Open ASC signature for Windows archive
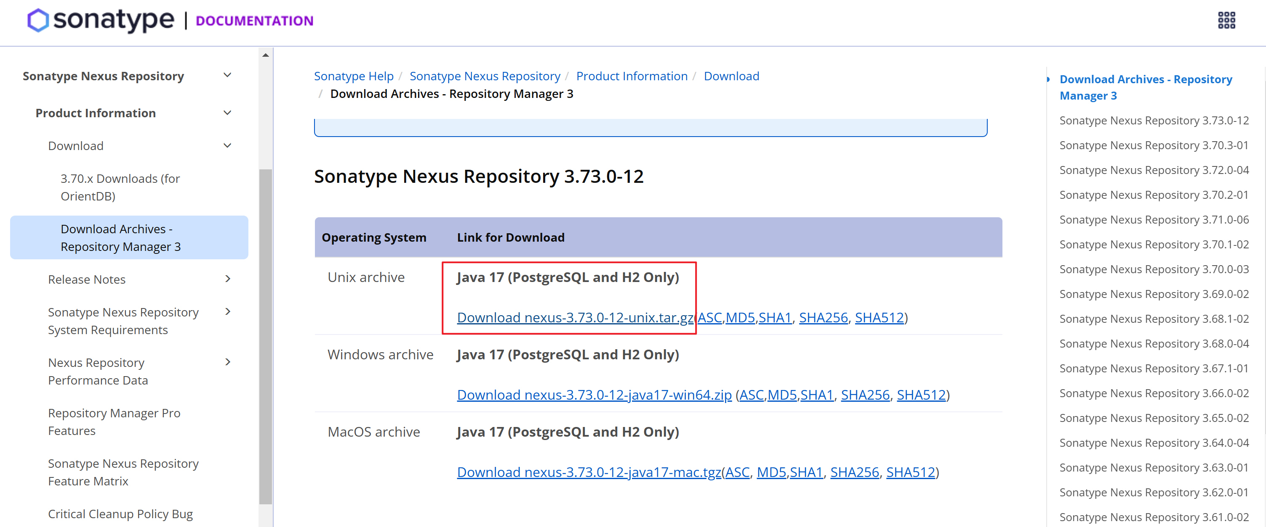This screenshot has height=527, width=1266. (752, 395)
